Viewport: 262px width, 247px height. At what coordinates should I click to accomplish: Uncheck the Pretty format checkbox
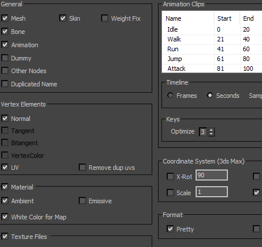click(170, 229)
